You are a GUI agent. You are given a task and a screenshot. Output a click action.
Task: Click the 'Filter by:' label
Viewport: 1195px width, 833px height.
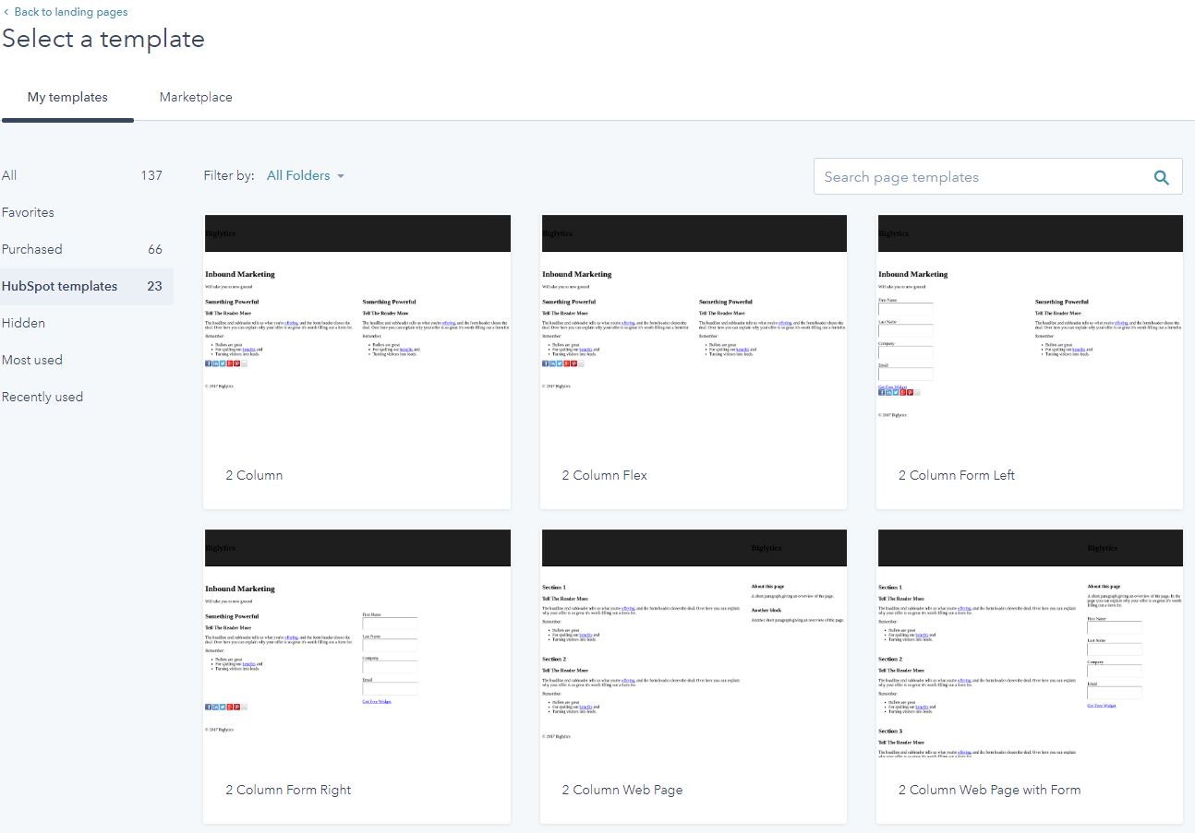(229, 175)
